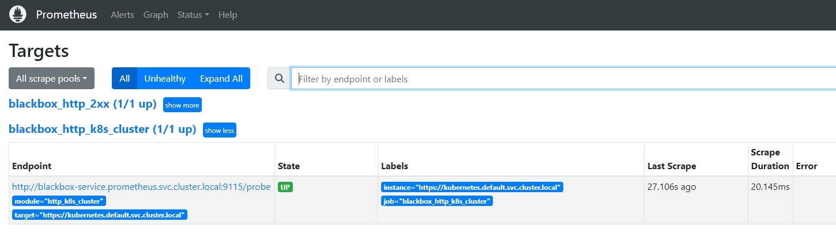Open the All scrape pools dropdown

(x=51, y=79)
